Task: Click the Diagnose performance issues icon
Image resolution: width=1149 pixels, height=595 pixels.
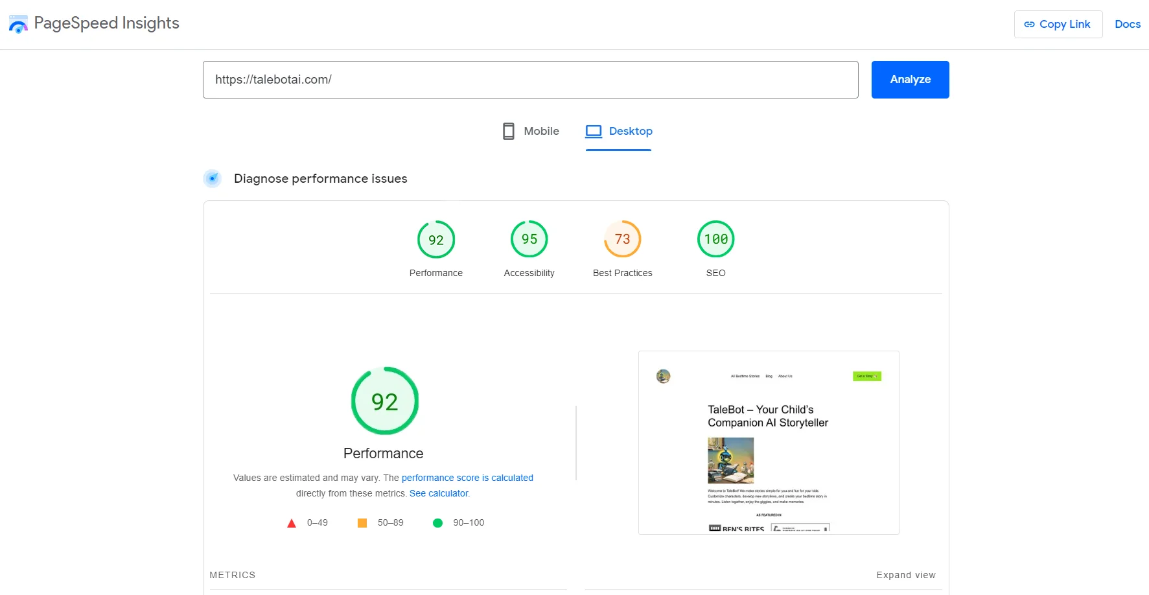Action: coord(213,178)
